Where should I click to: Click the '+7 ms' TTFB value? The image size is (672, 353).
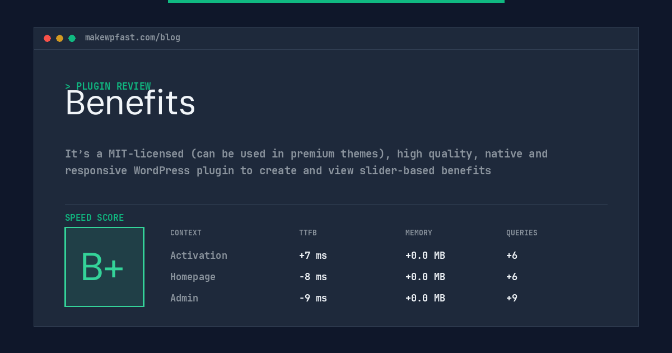pyautogui.click(x=313, y=256)
